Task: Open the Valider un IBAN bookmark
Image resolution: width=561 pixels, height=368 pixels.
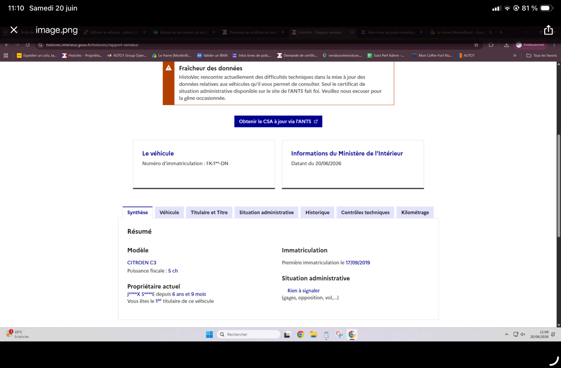Action: (x=212, y=55)
